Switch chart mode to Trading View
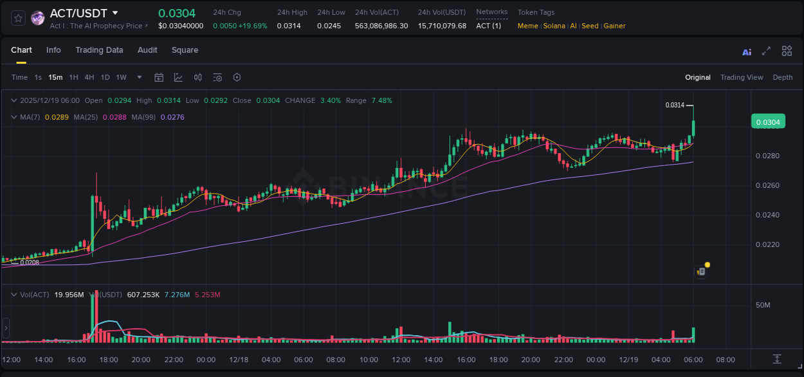The image size is (804, 377). coord(742,77)
